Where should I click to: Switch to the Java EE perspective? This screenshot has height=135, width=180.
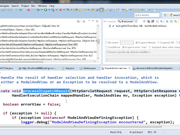pos(175,15)
